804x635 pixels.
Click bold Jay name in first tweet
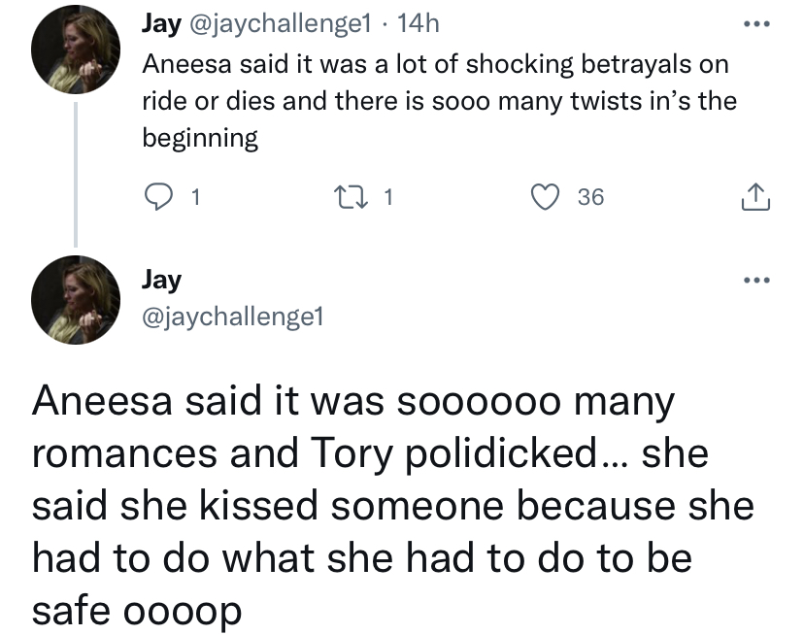click(x=161, y=24)
